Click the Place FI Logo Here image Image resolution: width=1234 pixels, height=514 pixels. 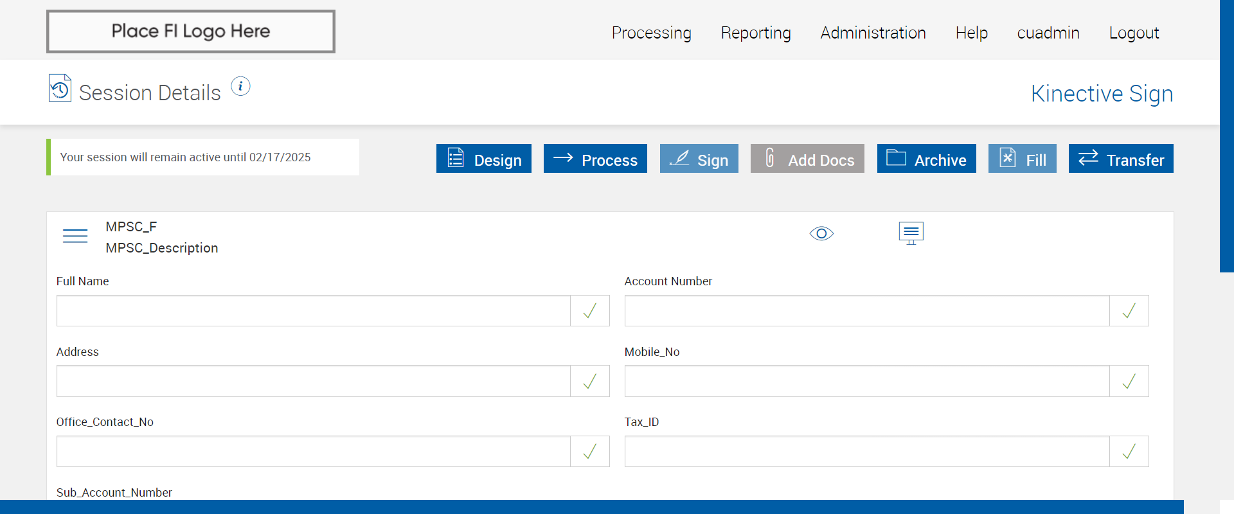[191, 31]
